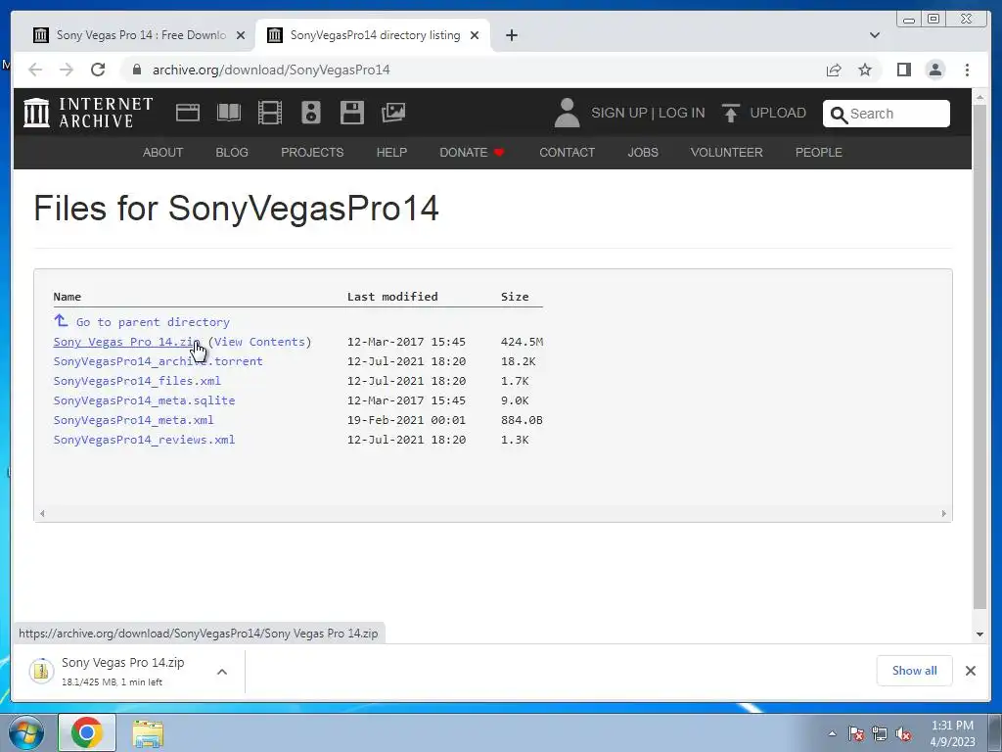
Task: Expand download options chevron for Sony Vegas zip
Action: [x=222, y=672]
